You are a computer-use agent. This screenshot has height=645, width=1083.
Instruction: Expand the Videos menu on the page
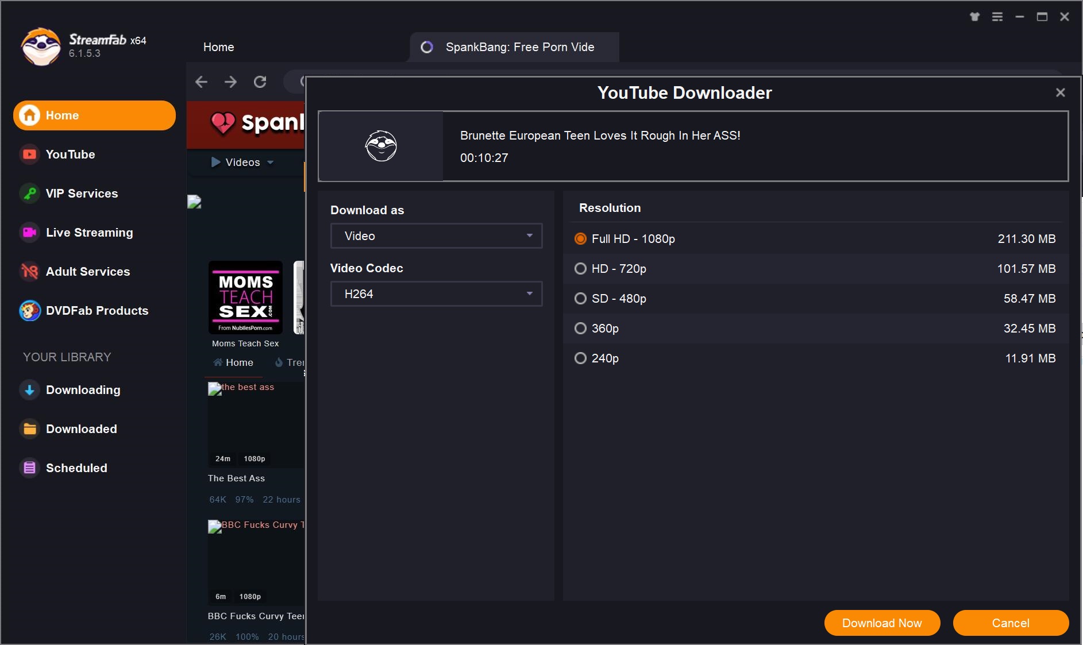point(242,163)
